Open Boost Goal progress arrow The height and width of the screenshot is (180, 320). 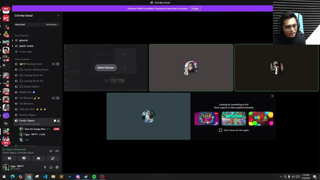click(x=58, y=24)
